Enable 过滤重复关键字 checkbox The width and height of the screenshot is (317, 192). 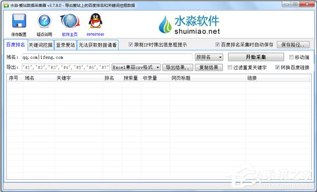[230, 67]
